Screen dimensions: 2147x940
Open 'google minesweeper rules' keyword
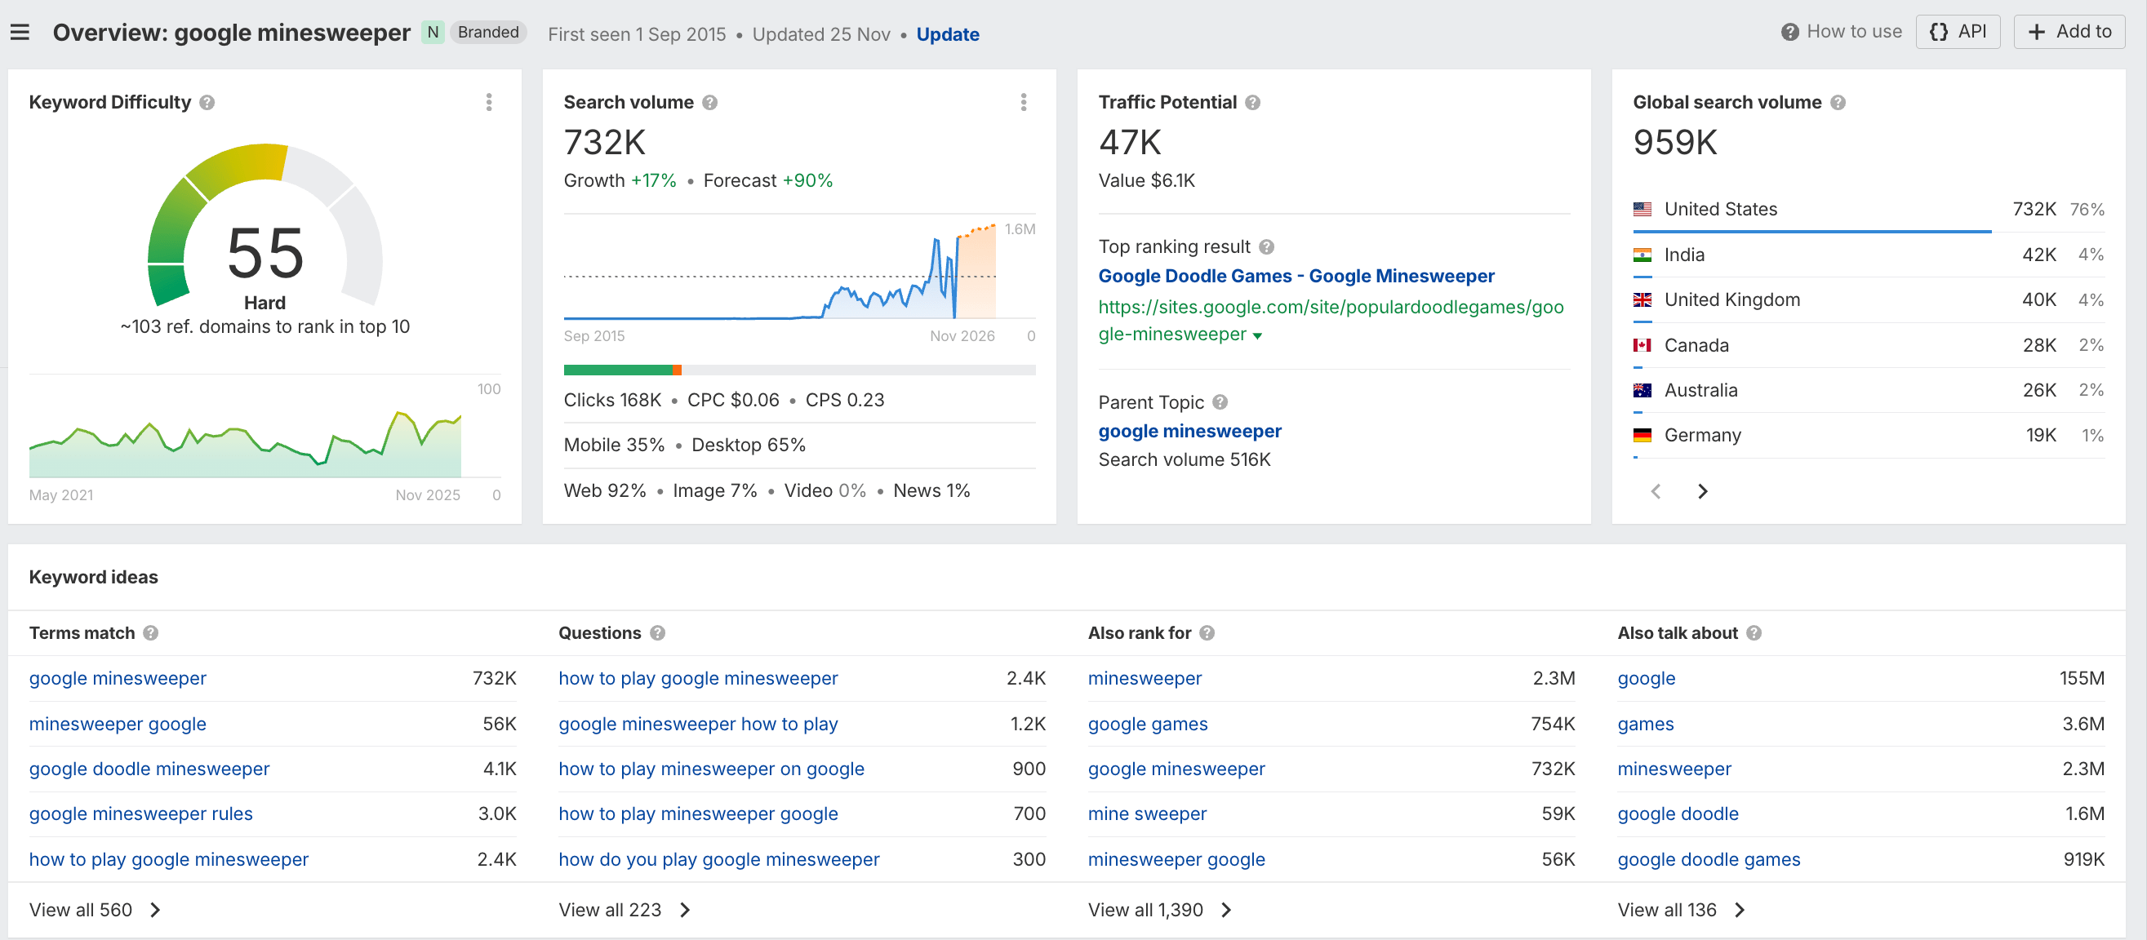(x=141, y=814)
